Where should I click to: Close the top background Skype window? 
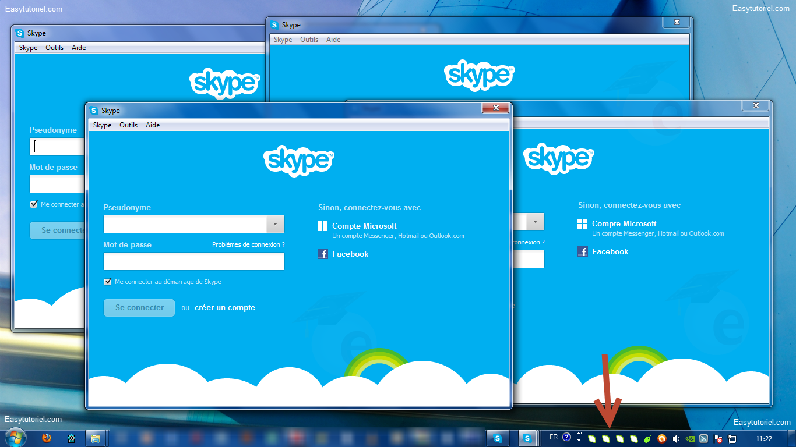point(677,22)
